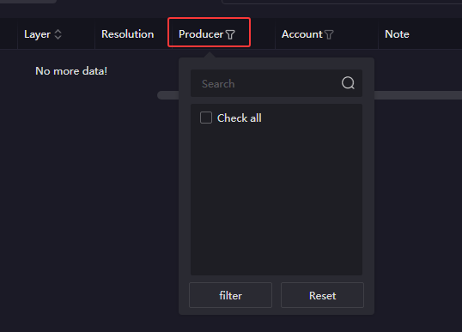
Task: Click the 'No more data!' message
Action: tap(71, 71)
